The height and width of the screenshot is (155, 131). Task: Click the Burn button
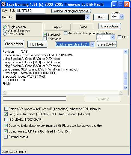[101, 17]
